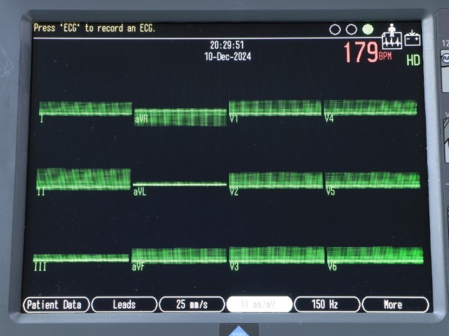Image resolution: width=449 pixels, height=336 pixels.
Task: Click the battery status icon
Action: (412, 38)
